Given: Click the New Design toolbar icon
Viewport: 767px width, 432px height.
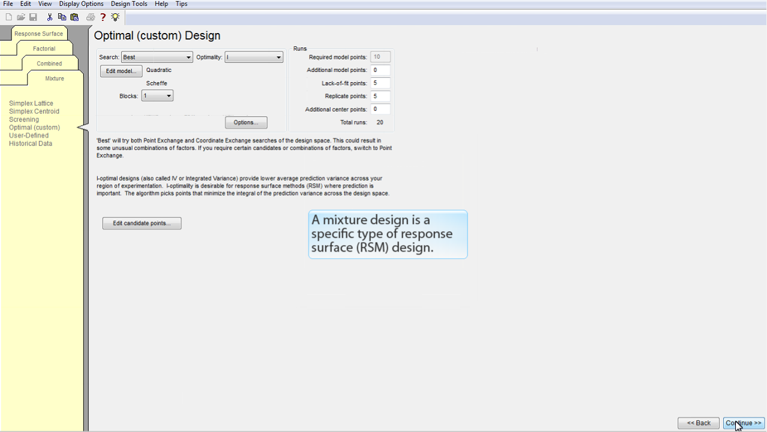Looking at the screenshot, I should tap(8, 17).
